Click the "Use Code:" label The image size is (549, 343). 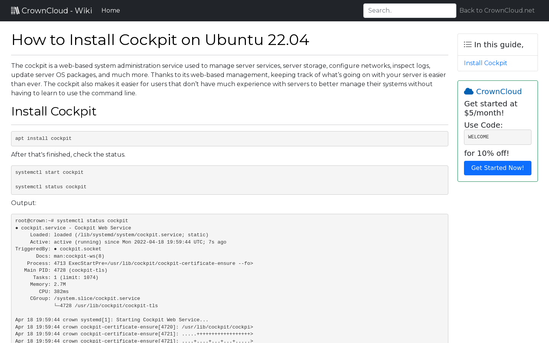click(483, 125)
